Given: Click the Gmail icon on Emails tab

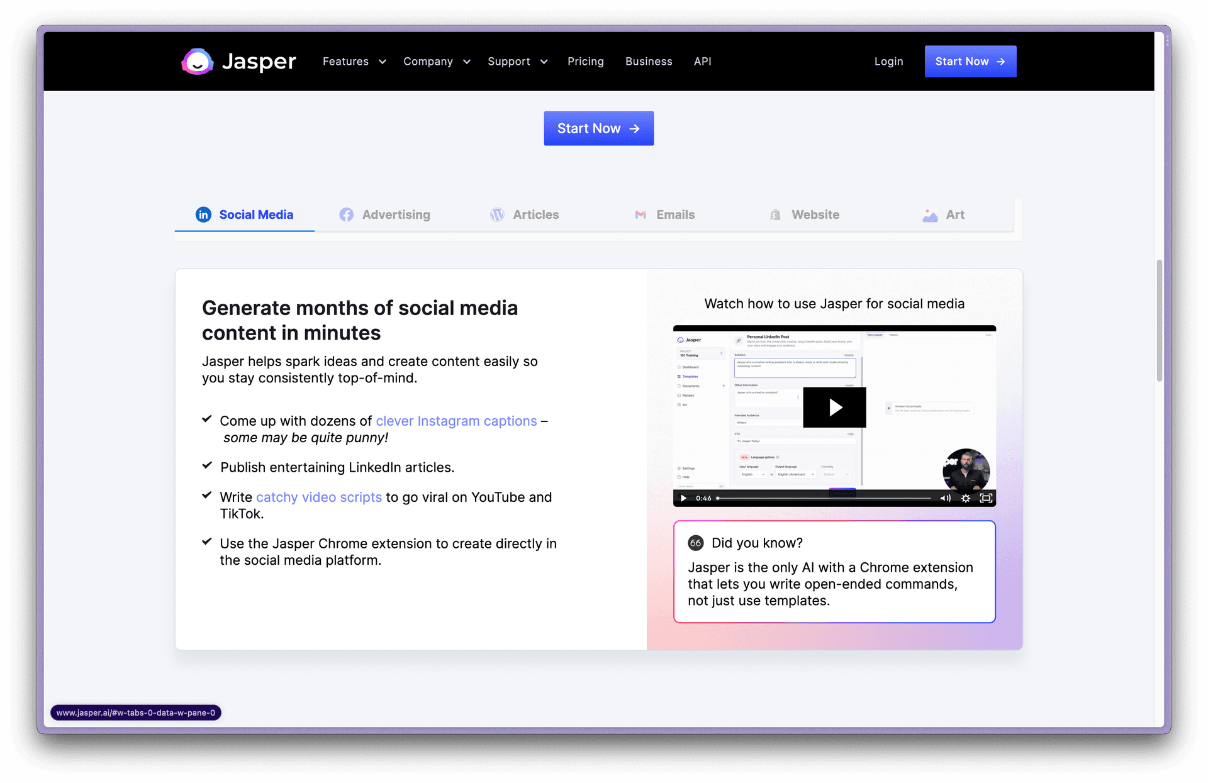Looking at the screenshot, I should [640, 215].
